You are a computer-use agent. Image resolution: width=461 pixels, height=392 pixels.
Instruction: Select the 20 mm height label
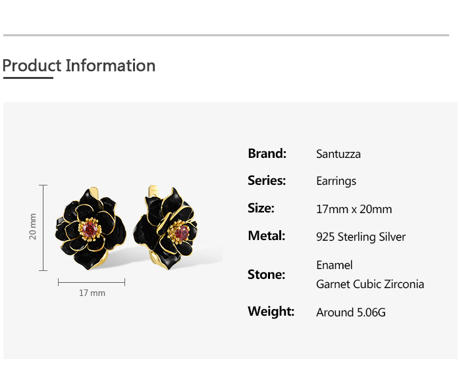point(33,226)
